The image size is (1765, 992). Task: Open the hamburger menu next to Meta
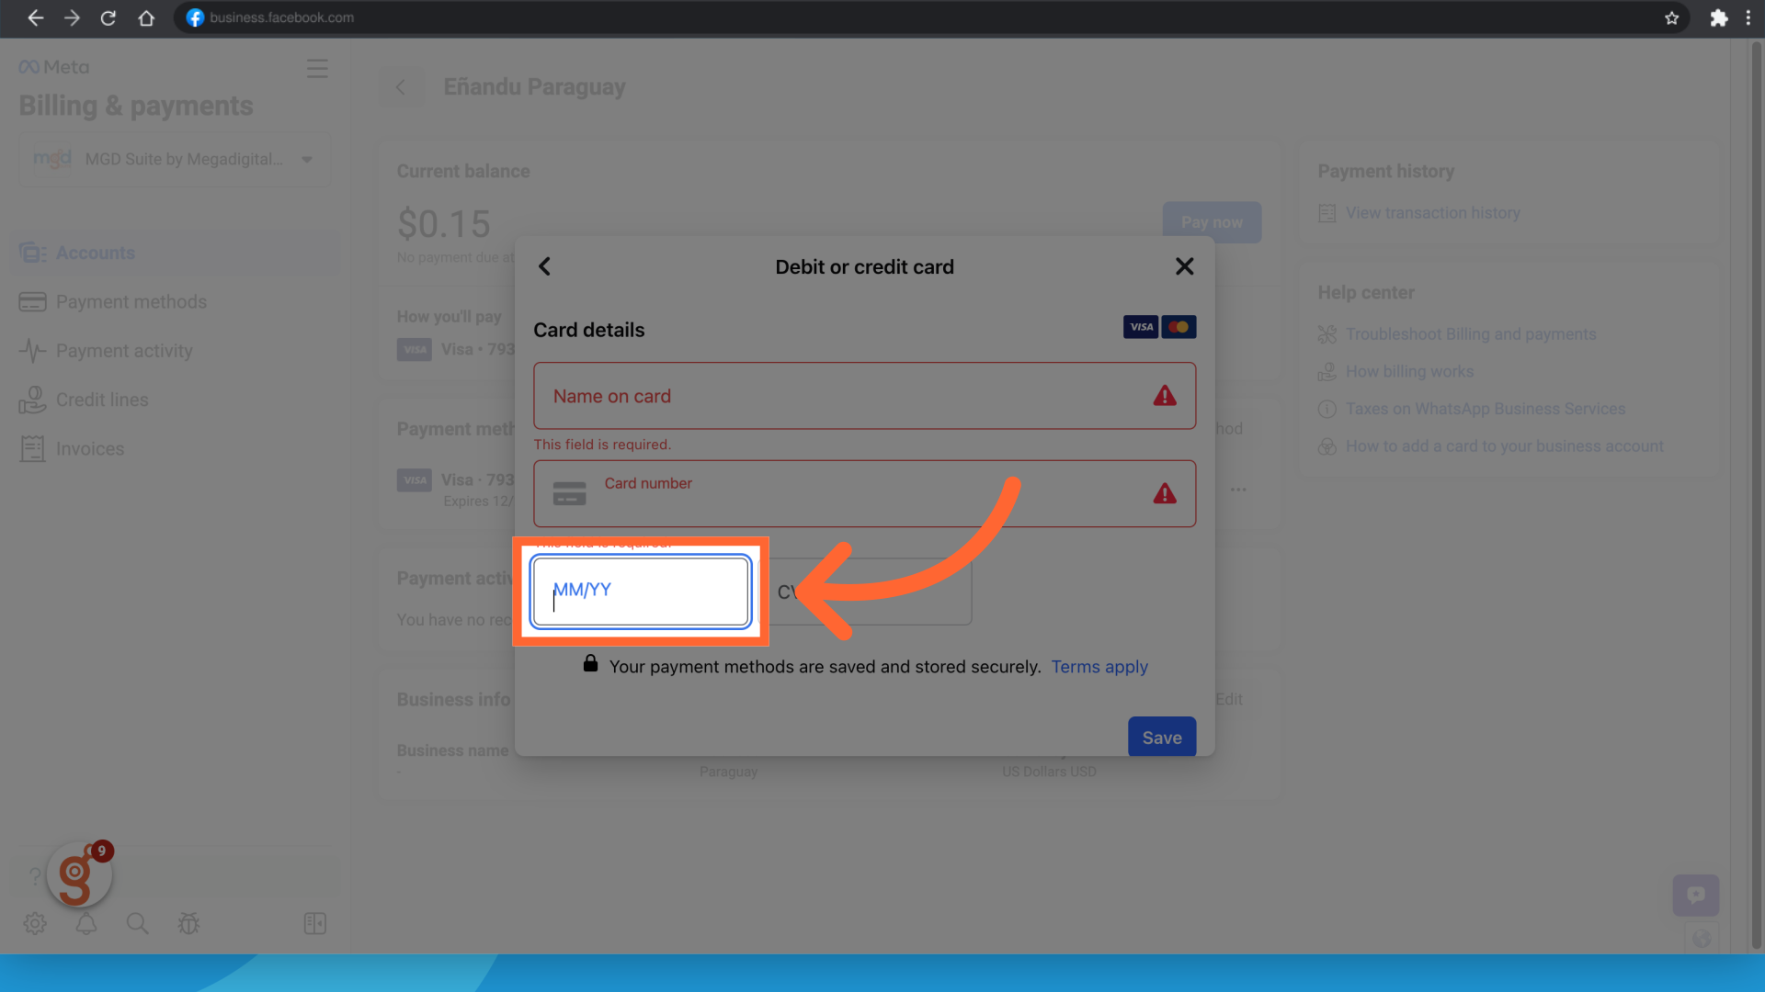click(x=317, y=69)
